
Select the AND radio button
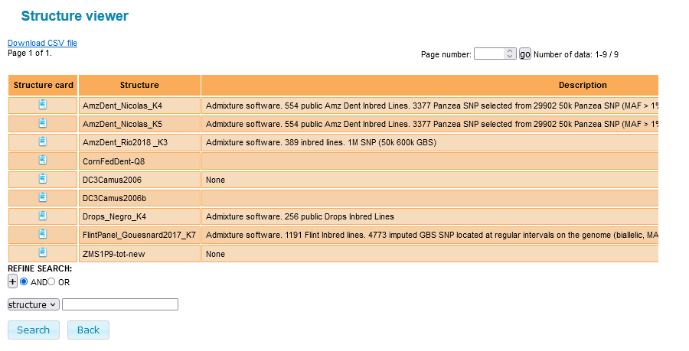point(24,281)
